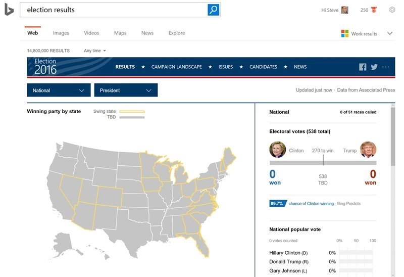The image size is (404, 277).
Task: Open the settings gear icon
Action: pyautogui.click(x=392, y=10)
